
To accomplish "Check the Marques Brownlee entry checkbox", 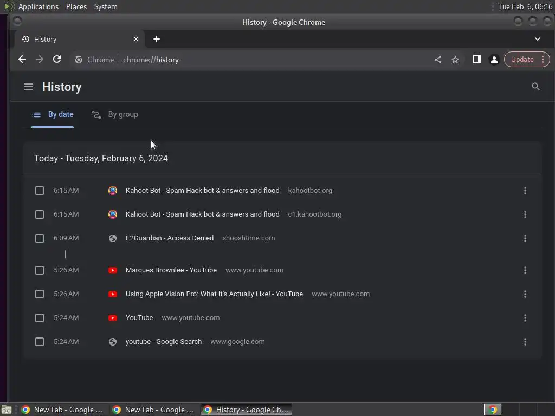I will click(40, 270).
